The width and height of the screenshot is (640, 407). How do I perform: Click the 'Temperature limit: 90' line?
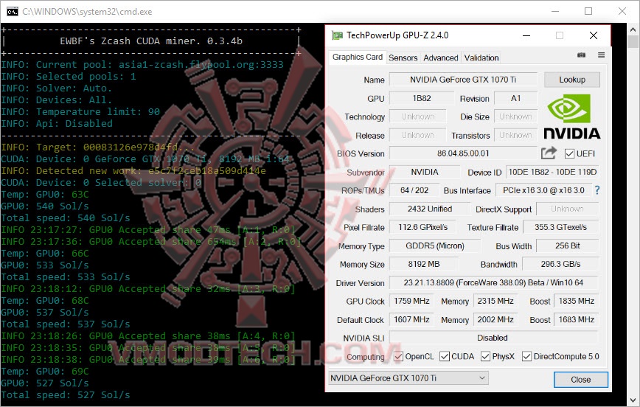click(80, 111)
